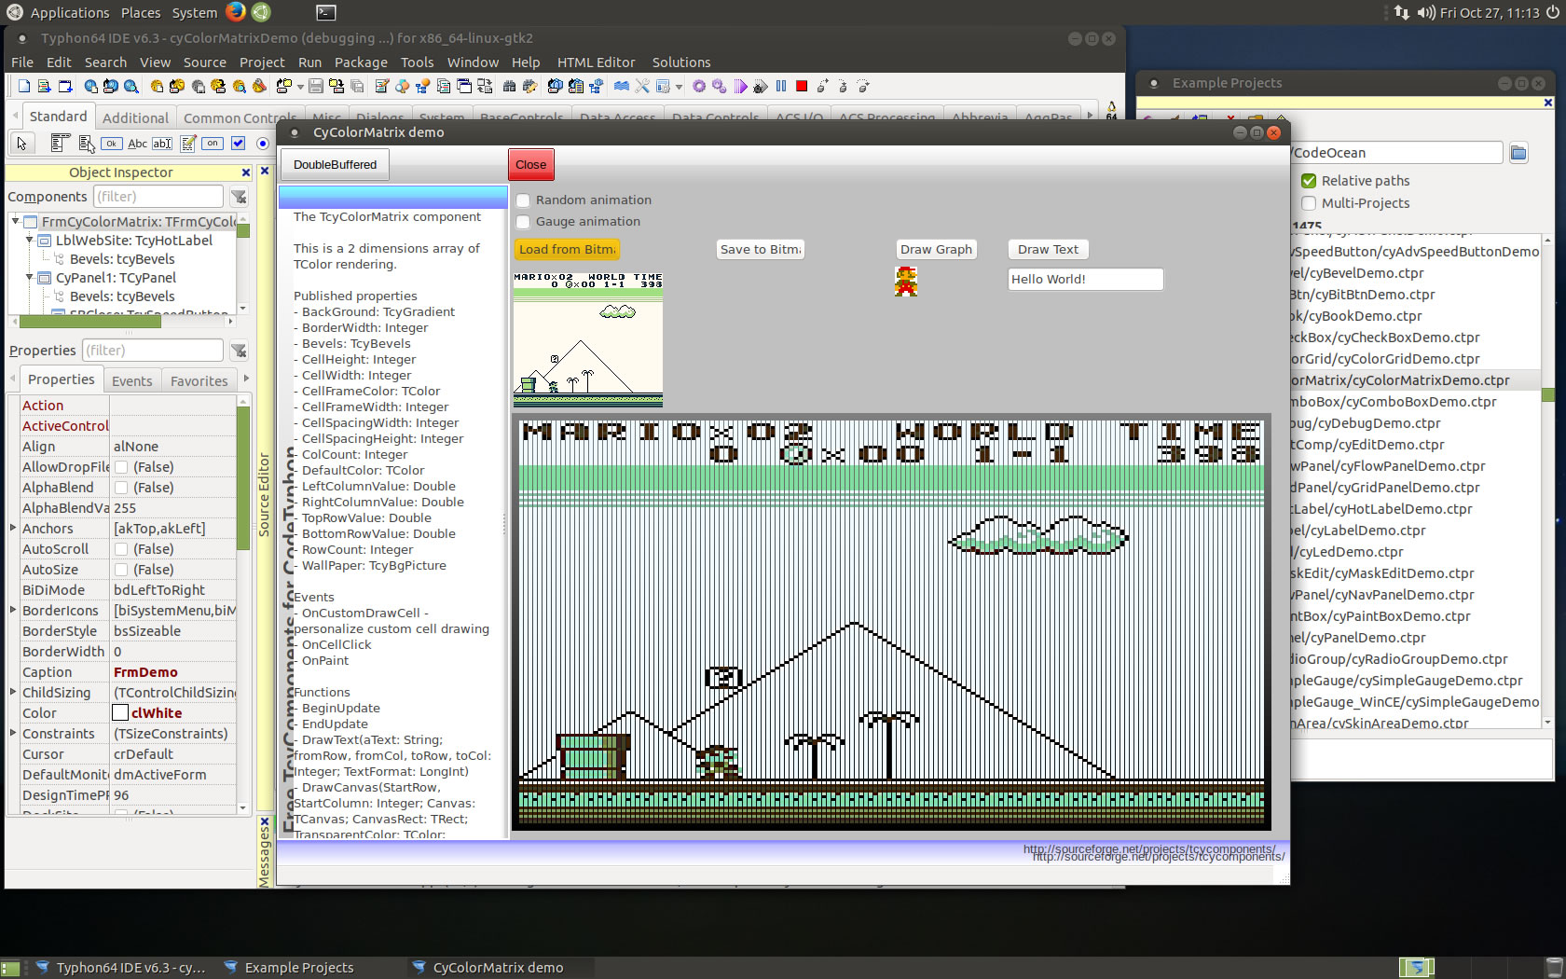Toggle the AlphaBlend property checkbox

[121, 488]
